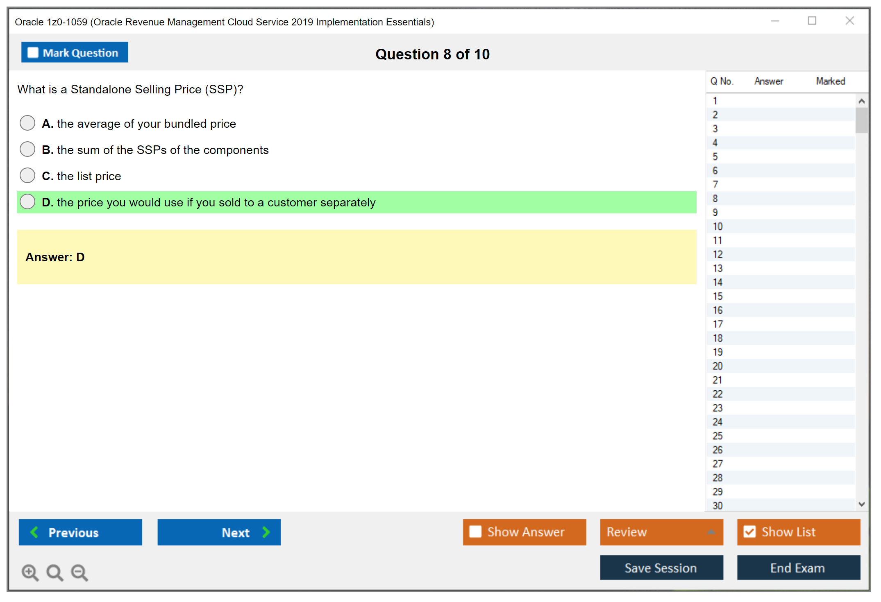Screen dimensions: 881x602
Task: Select answer option D radio button
Action: click(27, 201)
